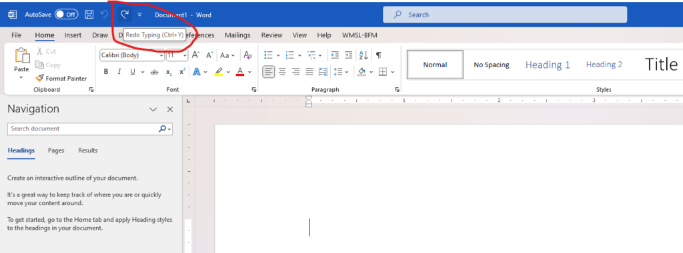Expand the Navigation pane options chevron
This screenshot has height=253, width=683.
(153, 110)
